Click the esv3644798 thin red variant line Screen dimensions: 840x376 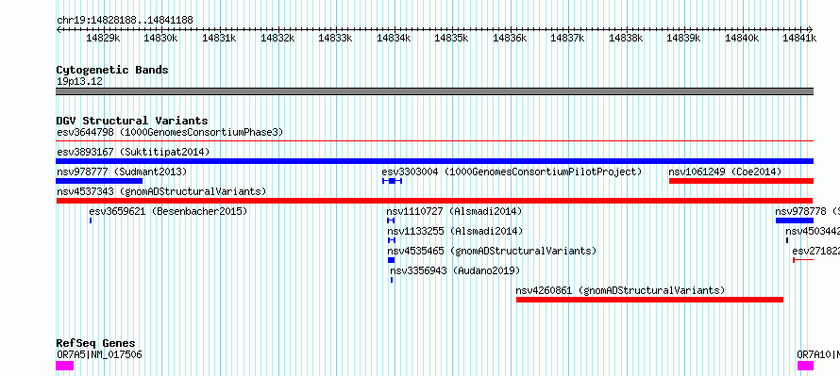(434, 141)
